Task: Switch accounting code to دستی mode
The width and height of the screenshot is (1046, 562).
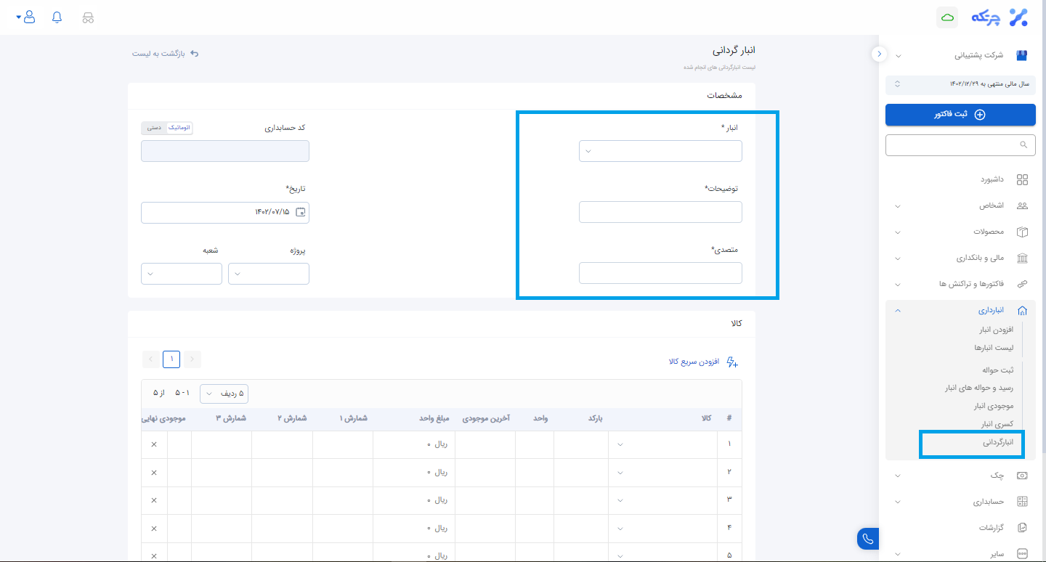Action: point(154,128)
